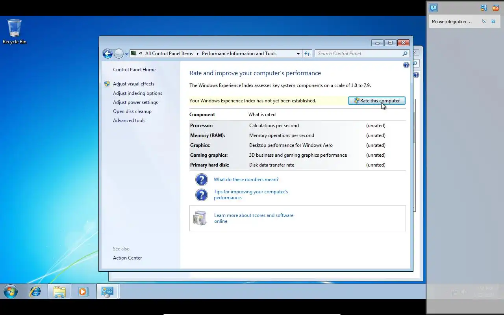Minimize the Performance Information window
This screenshot has width=504, height=315.
377,43
